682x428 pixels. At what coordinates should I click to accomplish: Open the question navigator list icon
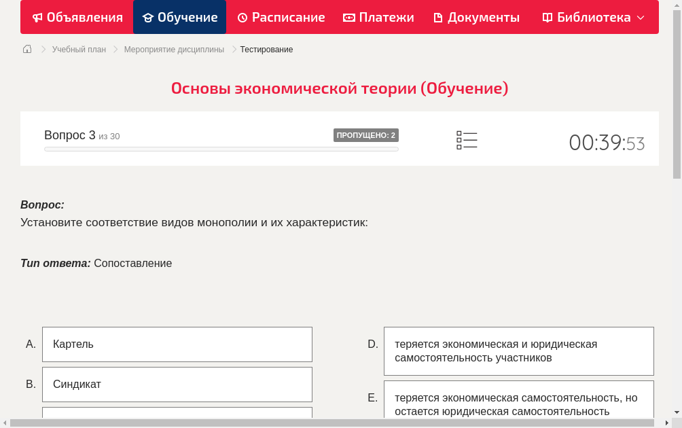click(x=467, y=139)
